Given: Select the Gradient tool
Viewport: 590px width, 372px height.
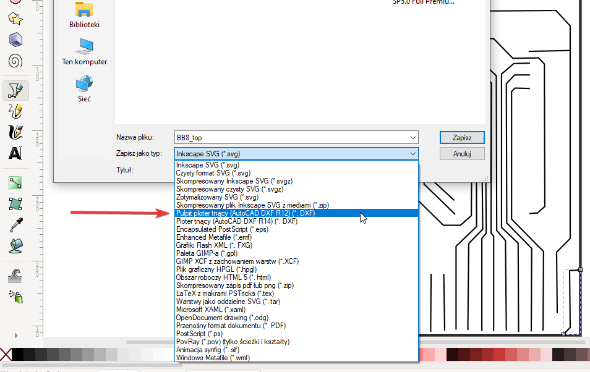Looking at the screenshot, I should point(15,183).
